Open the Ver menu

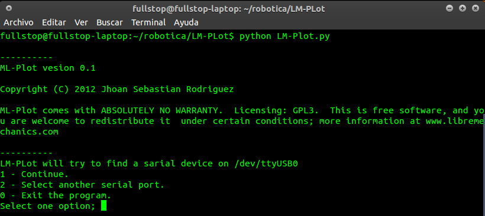pos(81,22)
